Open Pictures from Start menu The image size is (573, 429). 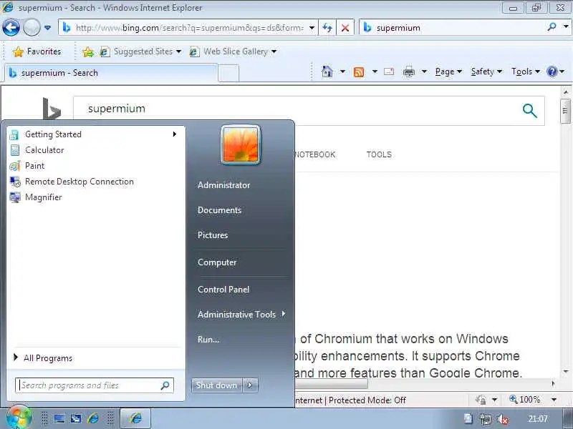[213, 235]
